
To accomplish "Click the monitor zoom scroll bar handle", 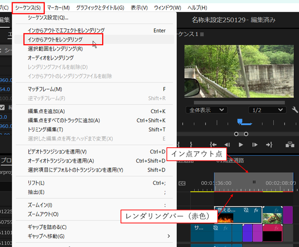I will pos(241,134).
